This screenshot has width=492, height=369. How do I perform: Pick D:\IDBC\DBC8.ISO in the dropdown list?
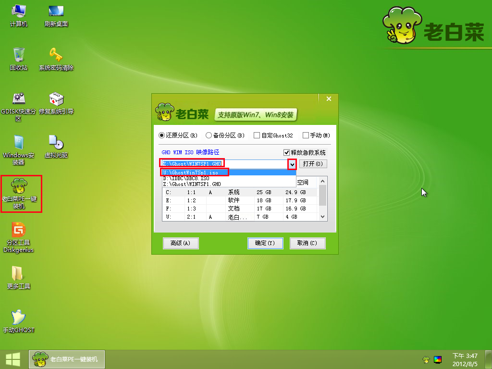click(x=187, y=178)
